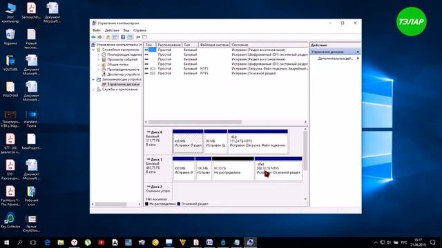The height and width of the screenshot is (248, 442).
Task: Sort by Файловая система column header
Action: point(214,45)
